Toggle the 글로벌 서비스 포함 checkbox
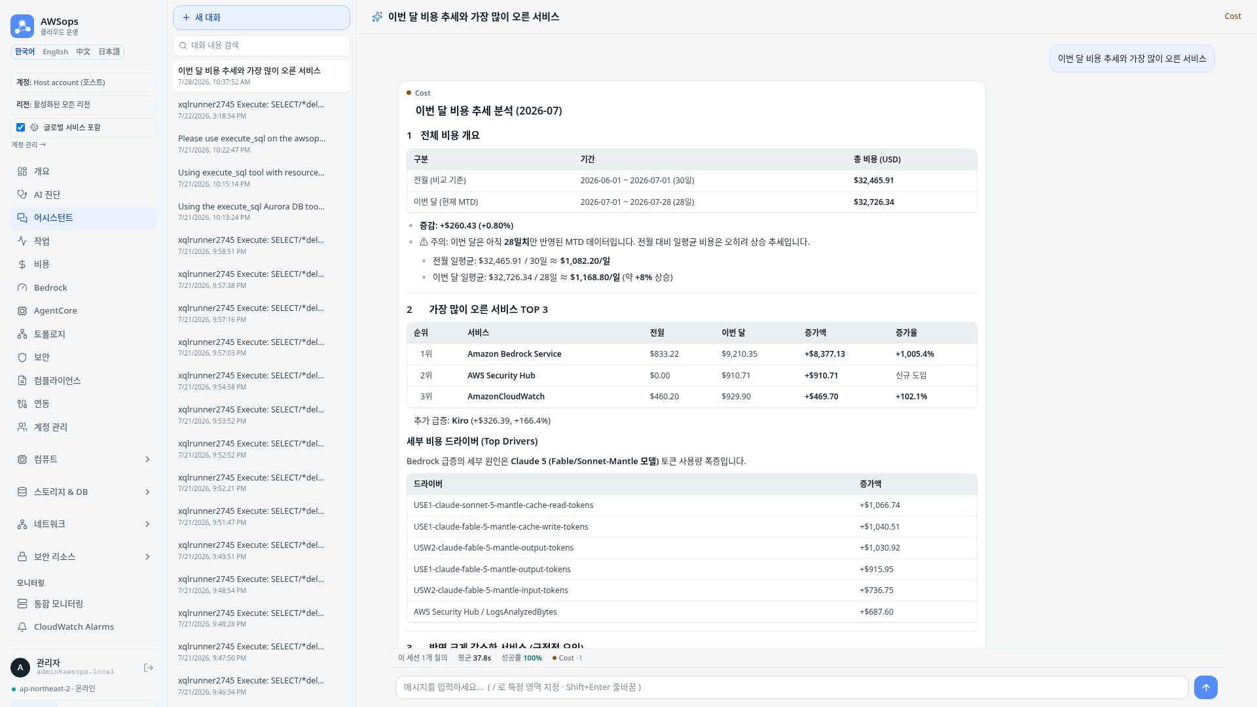Image resolution: width=1257 pixels, height=707 pixels. [x=21, y=128]
